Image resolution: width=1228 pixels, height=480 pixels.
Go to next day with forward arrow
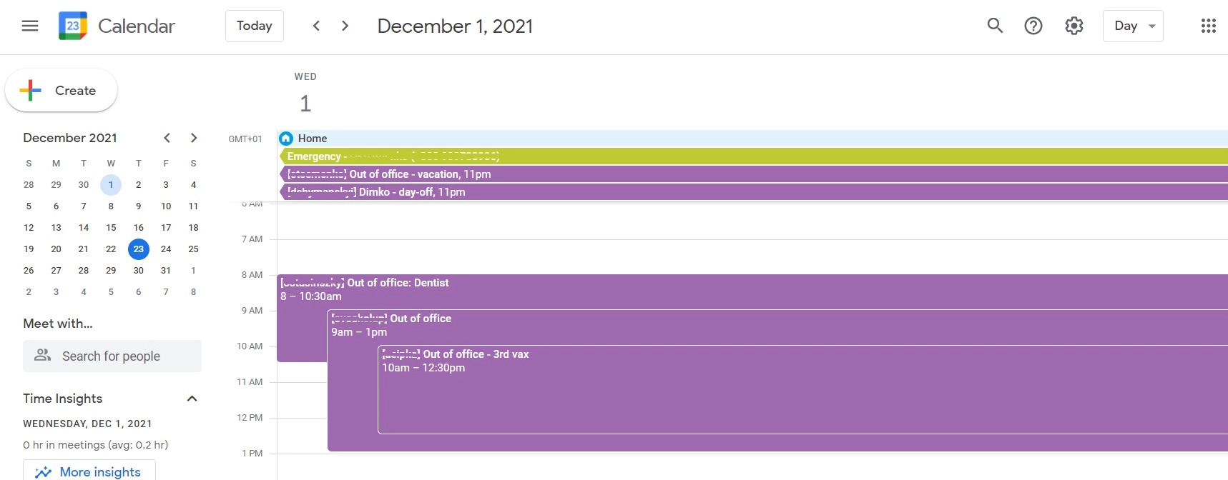pyautogui.click(x=345, y=25)
